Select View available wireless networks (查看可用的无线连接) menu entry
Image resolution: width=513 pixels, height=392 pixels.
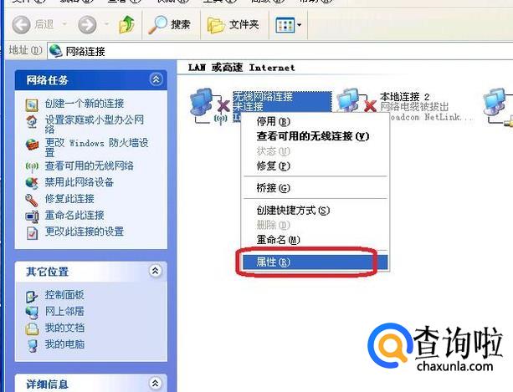click(315, 136)
